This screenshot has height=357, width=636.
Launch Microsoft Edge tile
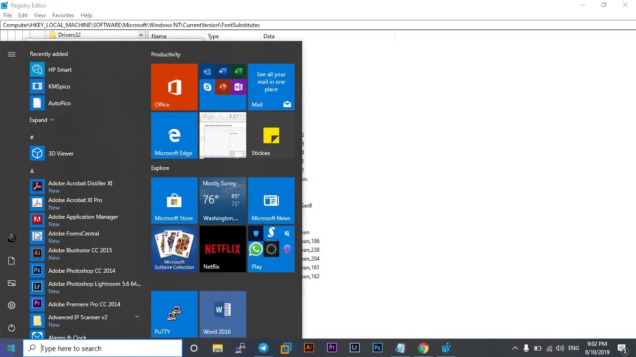click(x=174, y=135)
